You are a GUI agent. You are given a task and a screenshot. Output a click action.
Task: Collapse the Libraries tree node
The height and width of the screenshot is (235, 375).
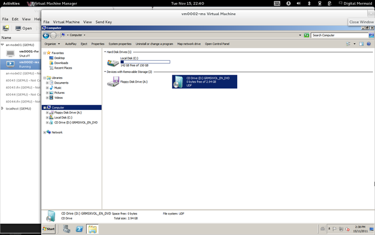44,78
